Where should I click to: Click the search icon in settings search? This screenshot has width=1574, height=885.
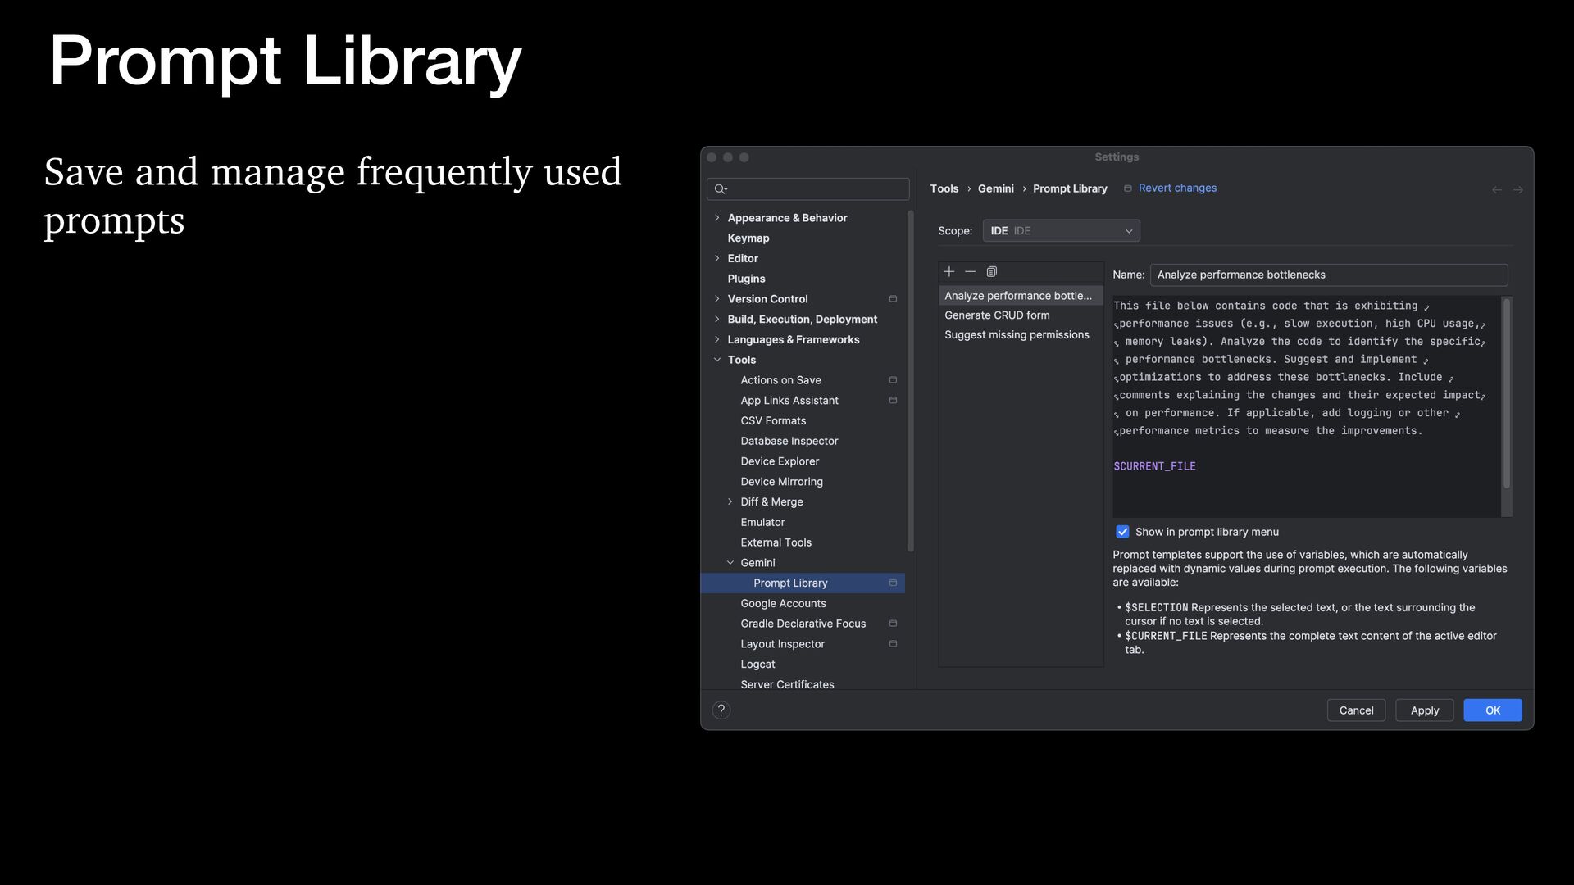(x=721, y=189)
